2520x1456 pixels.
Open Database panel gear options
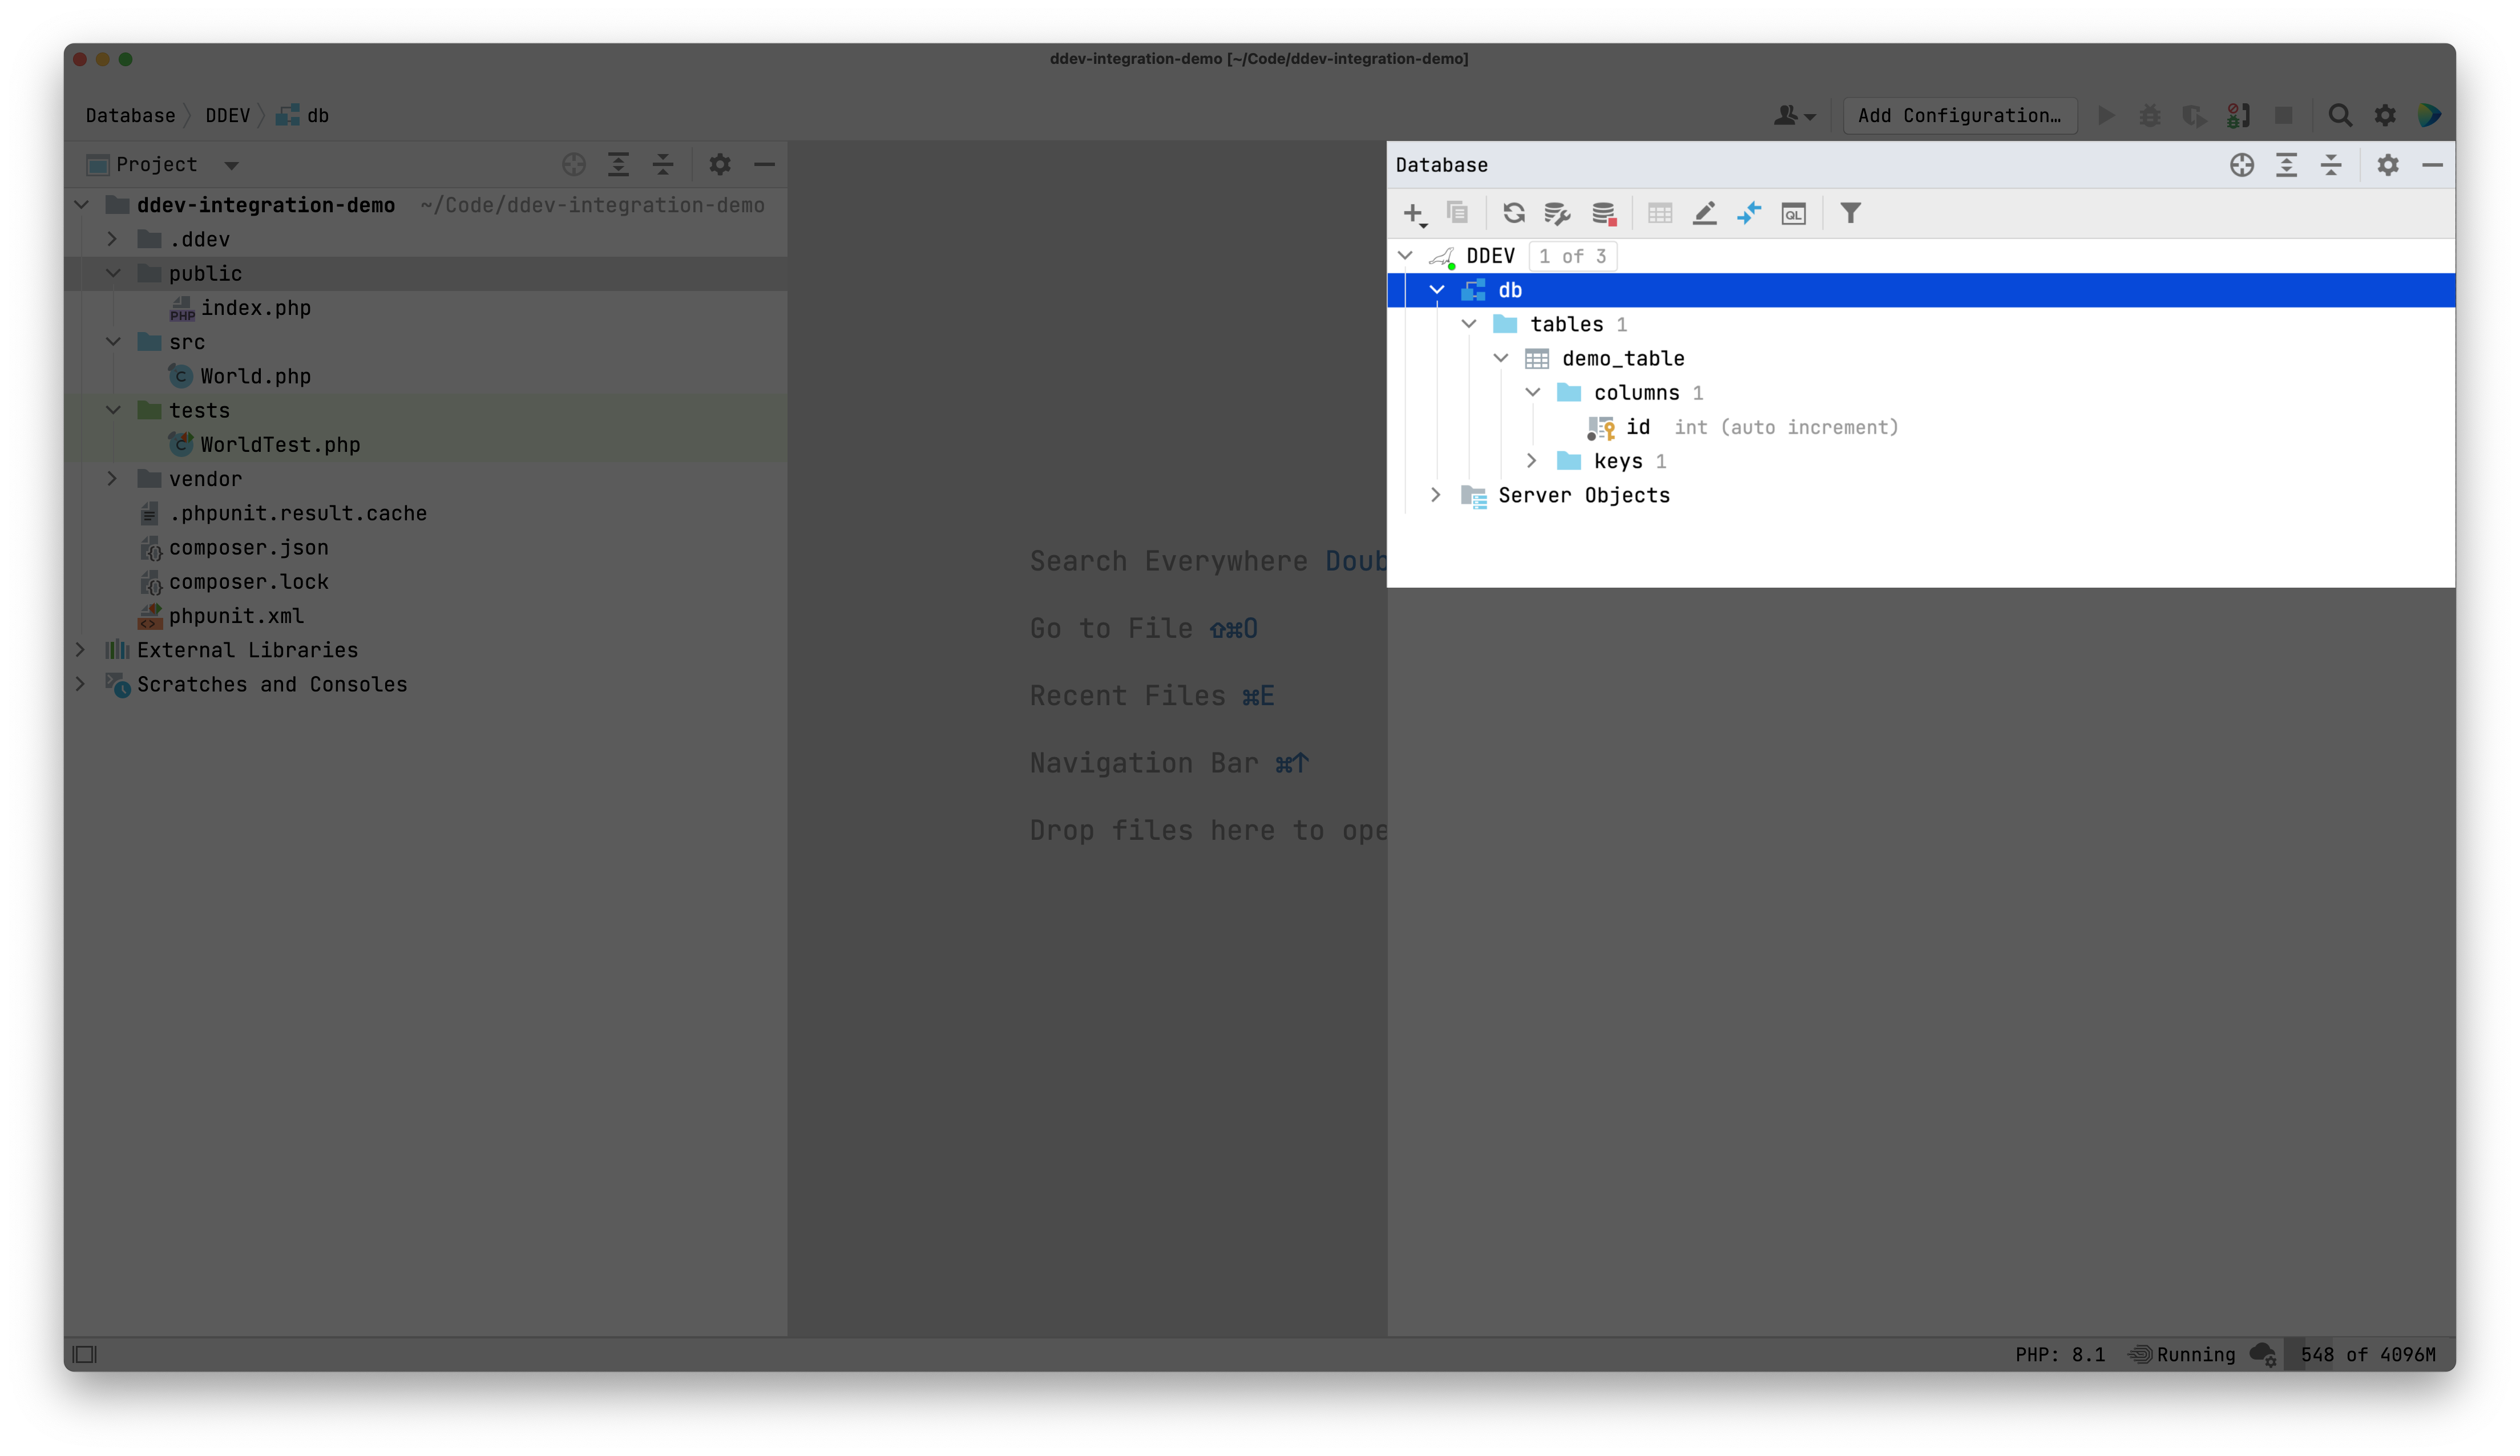coord(2388,165)
